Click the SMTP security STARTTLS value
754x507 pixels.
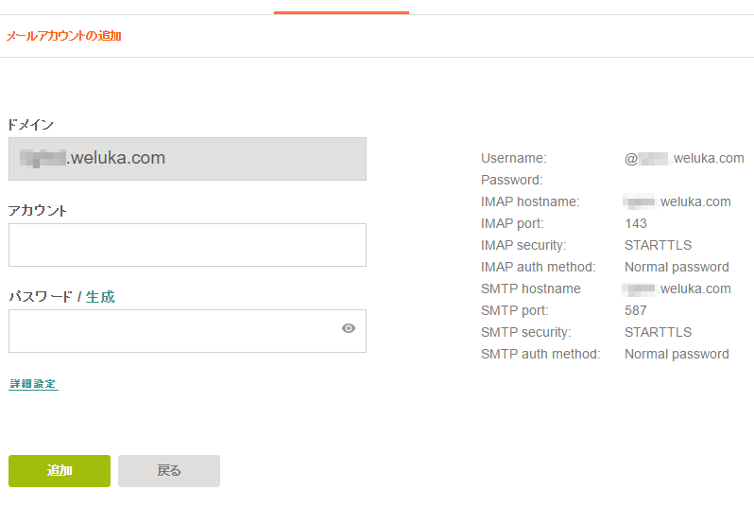pos(658,332)
